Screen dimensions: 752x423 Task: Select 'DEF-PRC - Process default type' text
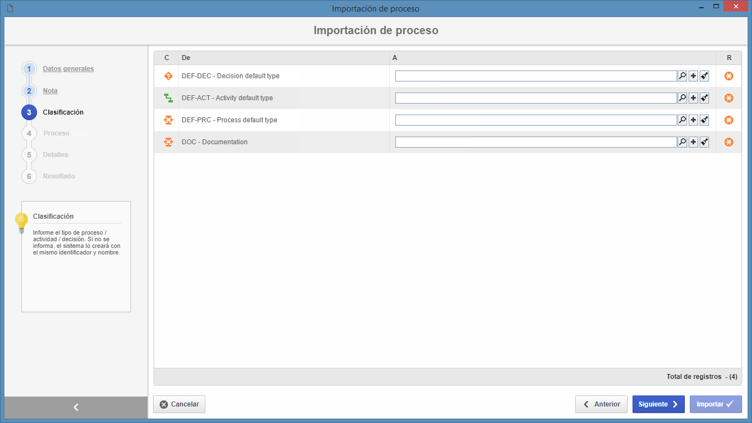point(229,120)
